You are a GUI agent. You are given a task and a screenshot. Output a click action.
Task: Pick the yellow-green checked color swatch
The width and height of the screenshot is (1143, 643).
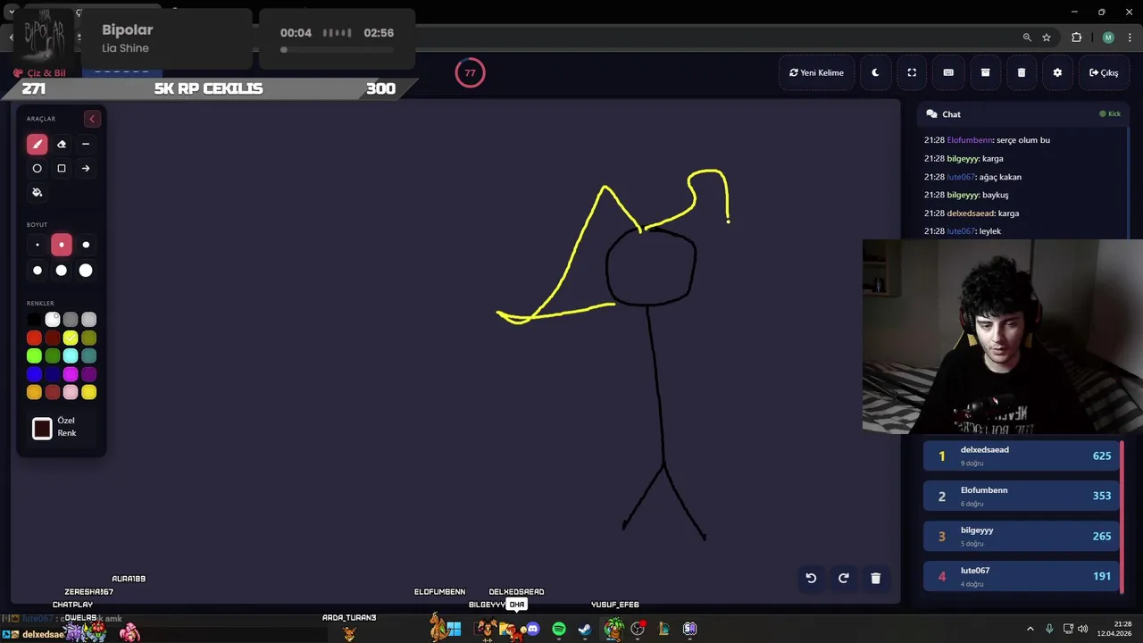pyautogui.click(x=71, y=338)
